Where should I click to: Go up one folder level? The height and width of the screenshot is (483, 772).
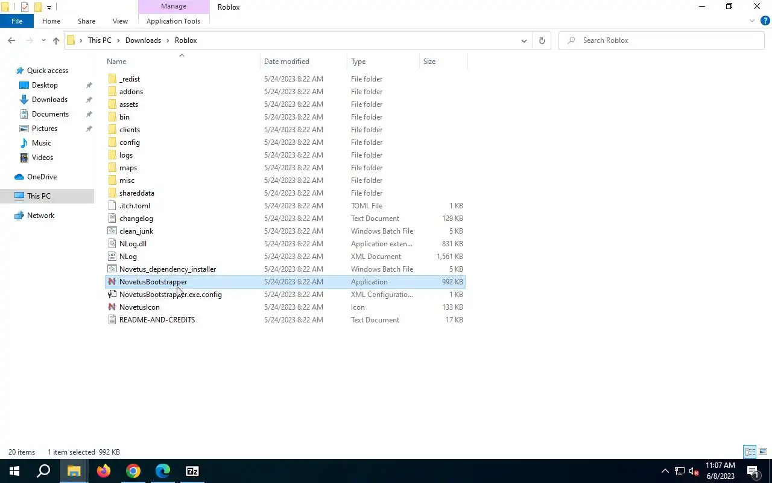pyautogui.click(x=56, y=40)
